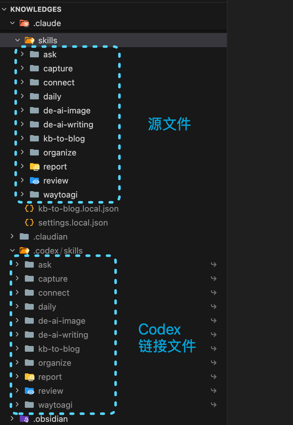Click the .claude folder icon
Image resolution: width=293 pixels, height=425 pixels.
coord(25,23)
